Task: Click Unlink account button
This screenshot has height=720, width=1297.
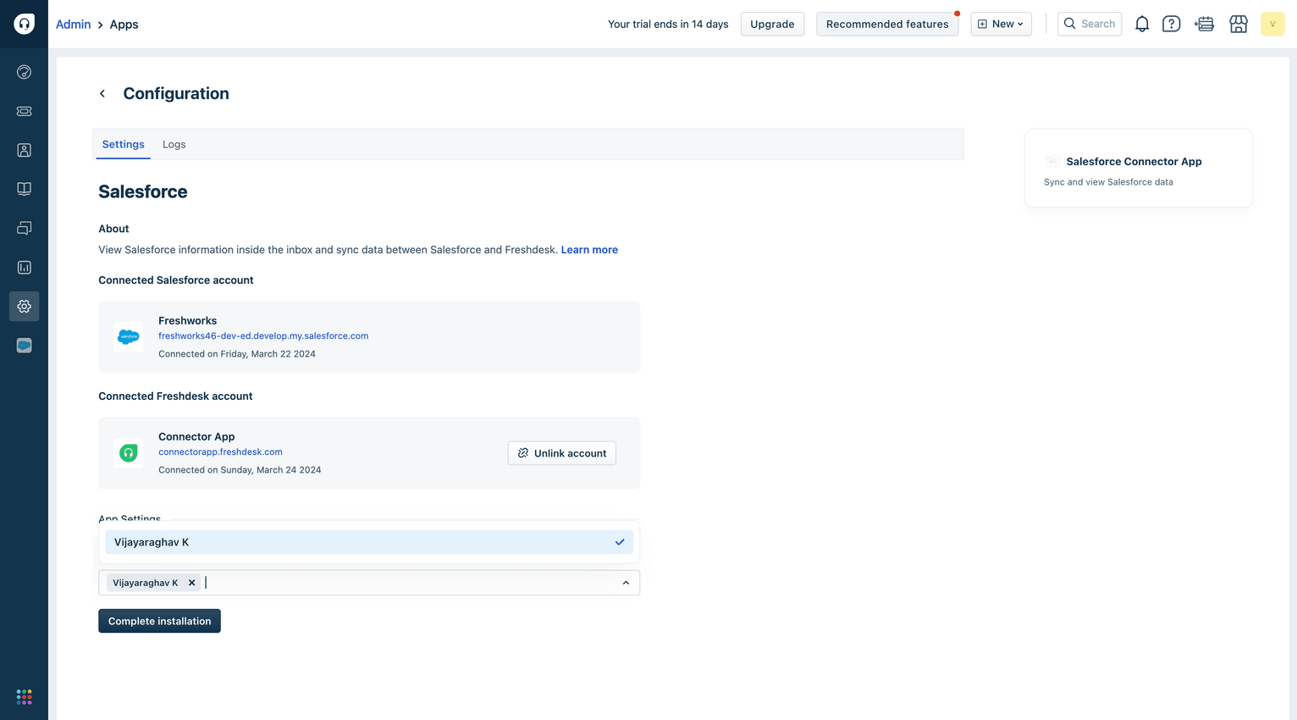Action: tap(562, 453)
